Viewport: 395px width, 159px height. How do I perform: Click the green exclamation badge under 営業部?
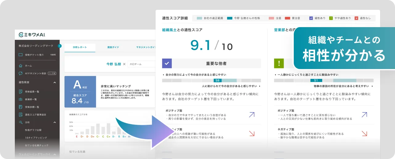click(x=279, y=63)
